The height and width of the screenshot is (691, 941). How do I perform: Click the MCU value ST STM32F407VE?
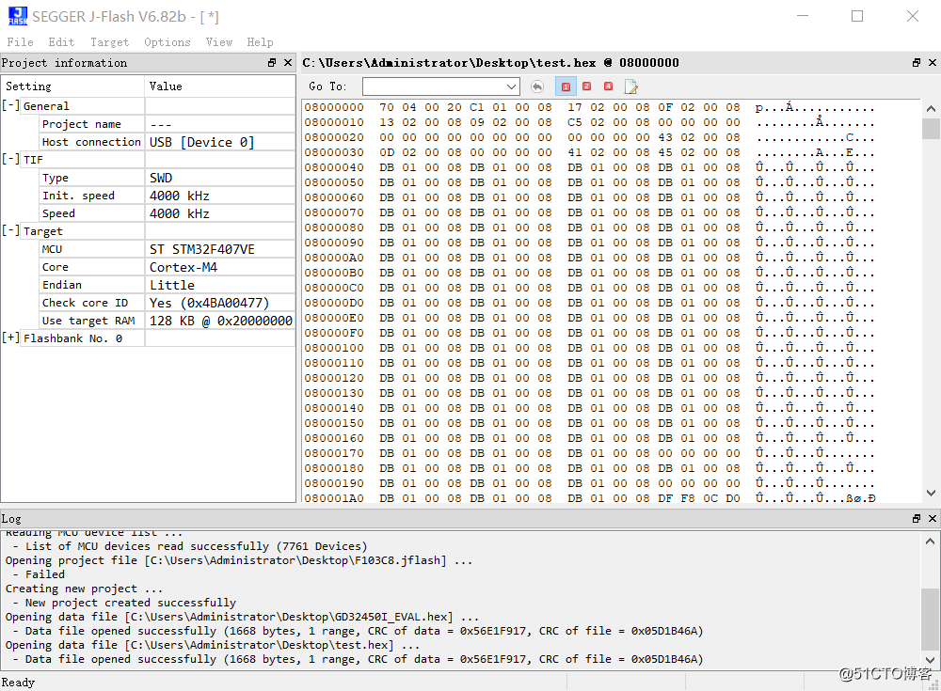click(201, 249)
